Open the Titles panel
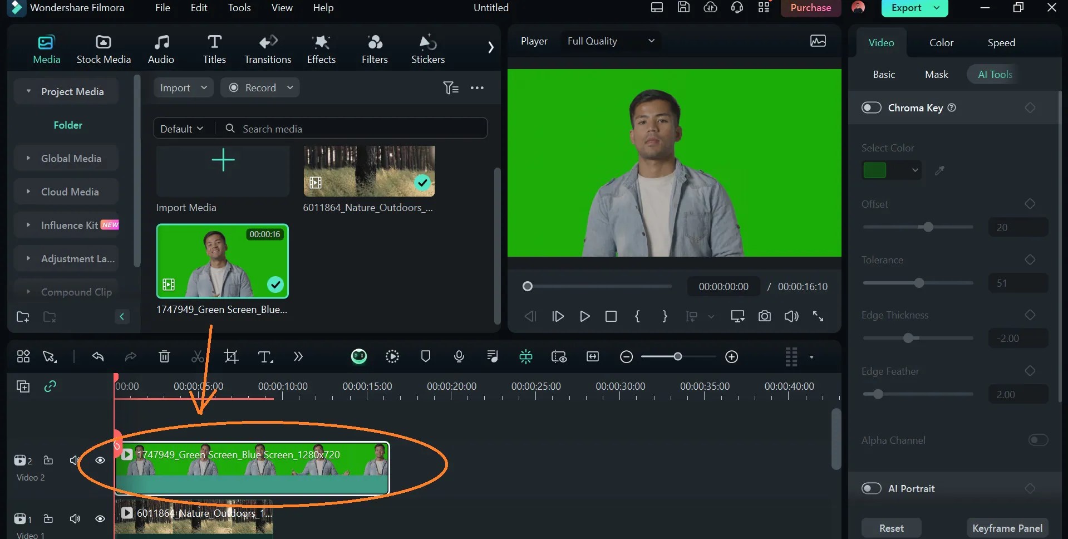The width and height of the screenshot is (1068, 539). coord(214,49)
